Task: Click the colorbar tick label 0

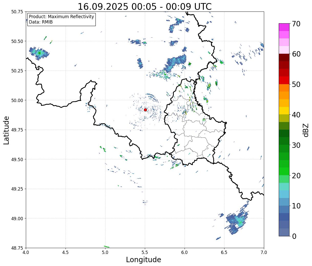Action: pyautogui.click(x=294, y=236)
